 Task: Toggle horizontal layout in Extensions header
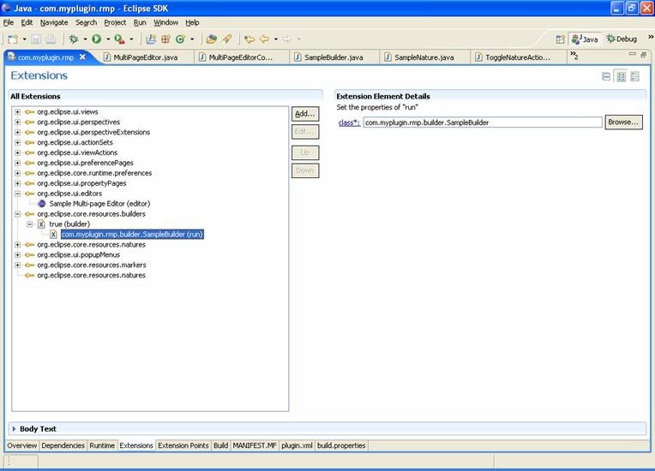[x=622, y=77]
